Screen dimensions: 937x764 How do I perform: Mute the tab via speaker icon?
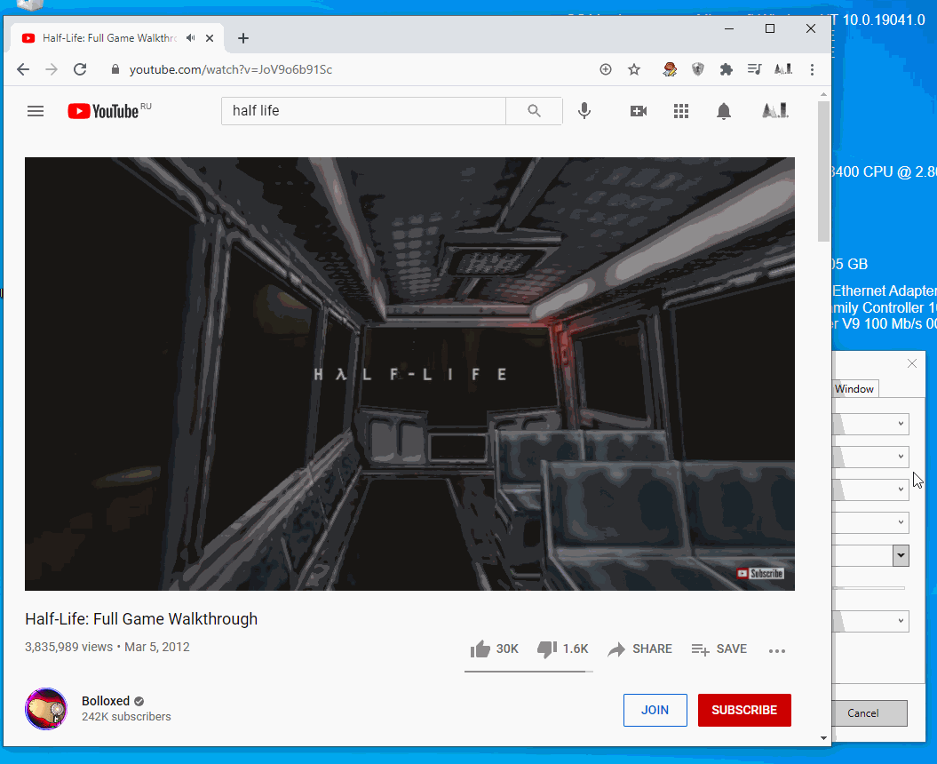pyautogui.click(x=191, y=37)
